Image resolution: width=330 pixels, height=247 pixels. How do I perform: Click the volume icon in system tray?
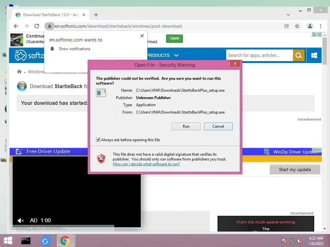(x=300, y=241)
